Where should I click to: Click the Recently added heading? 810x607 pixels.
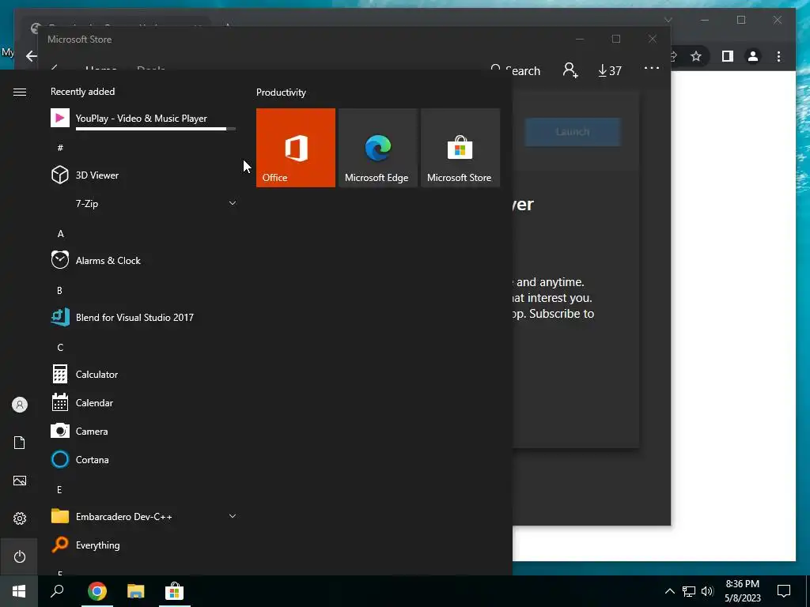point(82,92)
